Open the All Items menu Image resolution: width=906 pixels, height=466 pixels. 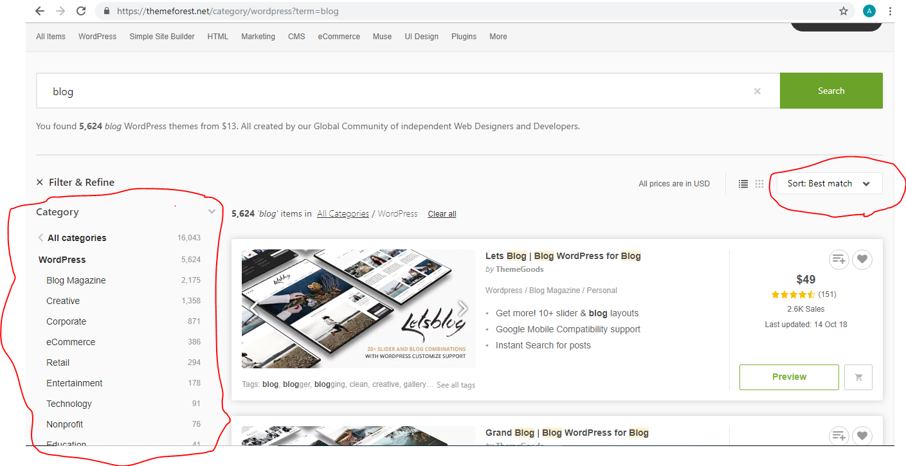click(51, 37)
